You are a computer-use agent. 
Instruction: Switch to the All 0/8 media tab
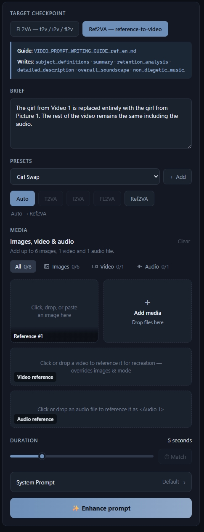point(23,266)
